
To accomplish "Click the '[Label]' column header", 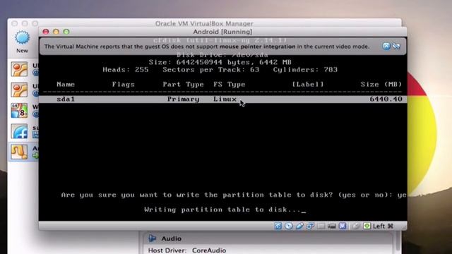I will (308, 85).
